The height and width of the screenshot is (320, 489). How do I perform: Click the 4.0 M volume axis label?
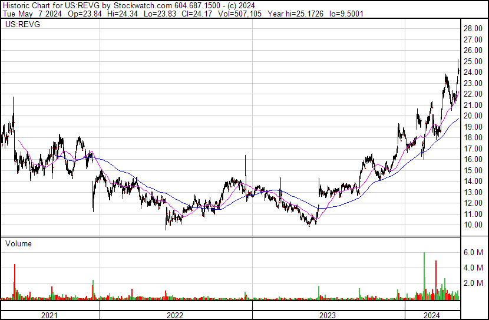click(474, 268)
